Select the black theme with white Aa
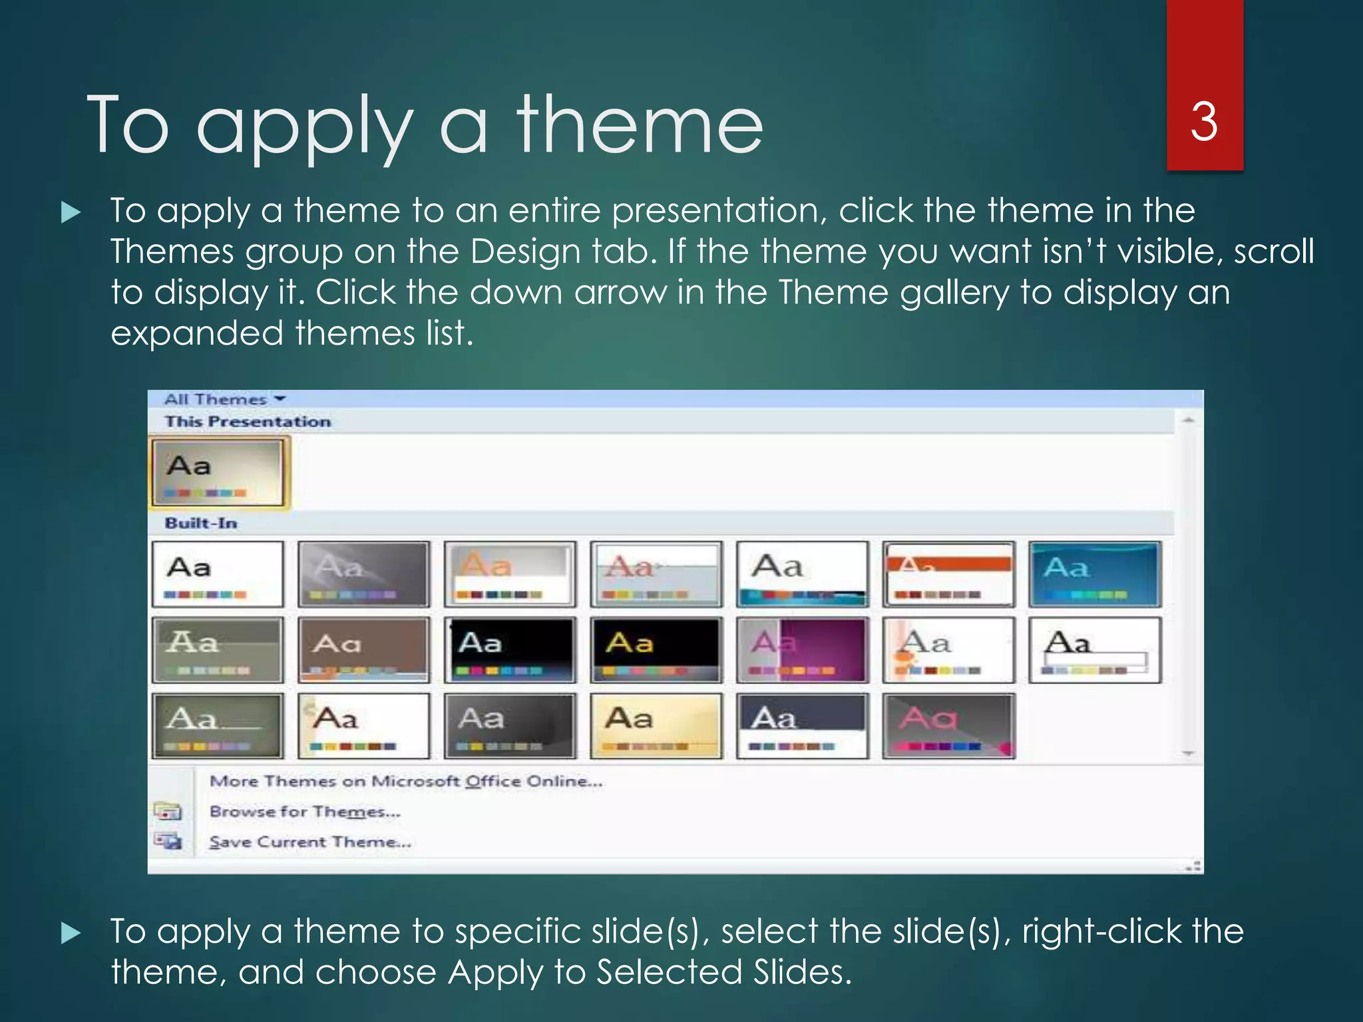1363x1022 pixels. click(510, 650)
